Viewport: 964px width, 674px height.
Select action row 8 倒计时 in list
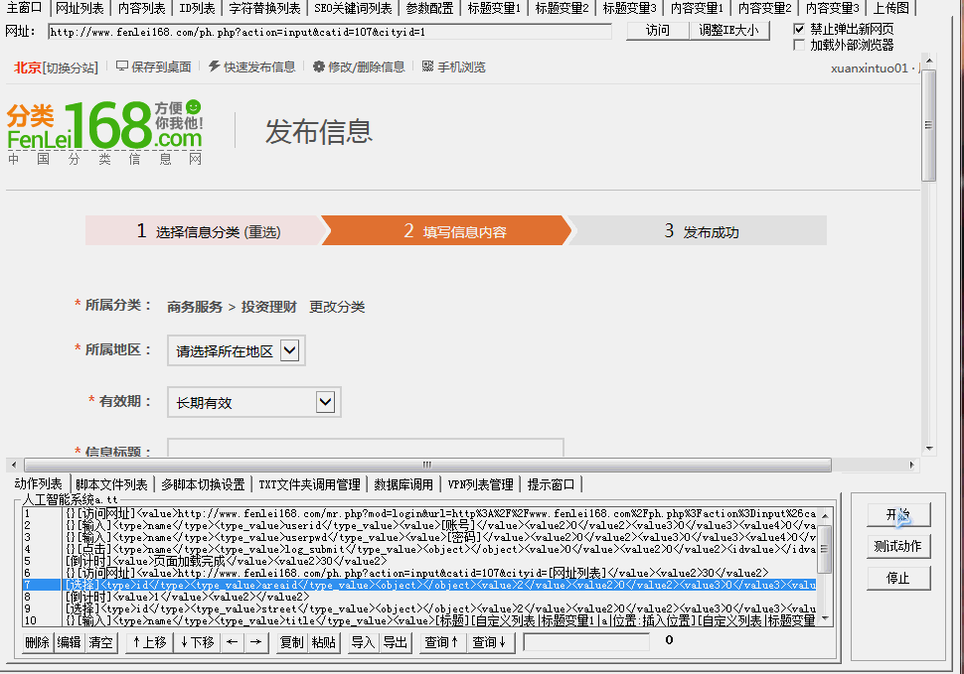(x=420, y=597)
